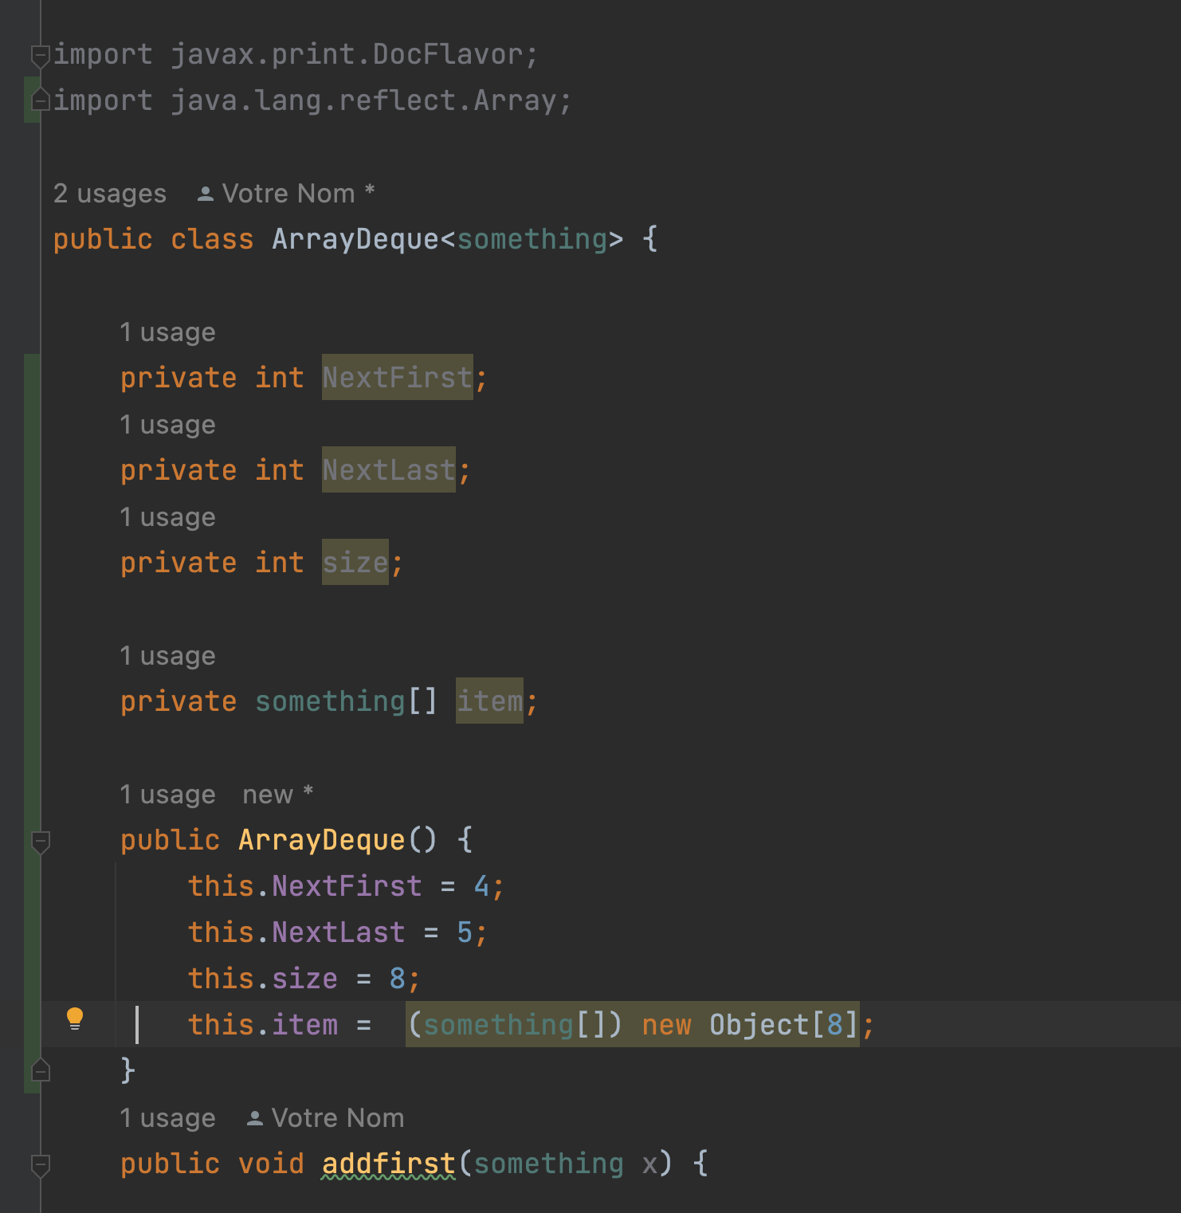Place the cursor on the underlined addfirst method name
Image resolution: width=1181 pixels, height=1213 pixels.
(x=388, y=1164)
